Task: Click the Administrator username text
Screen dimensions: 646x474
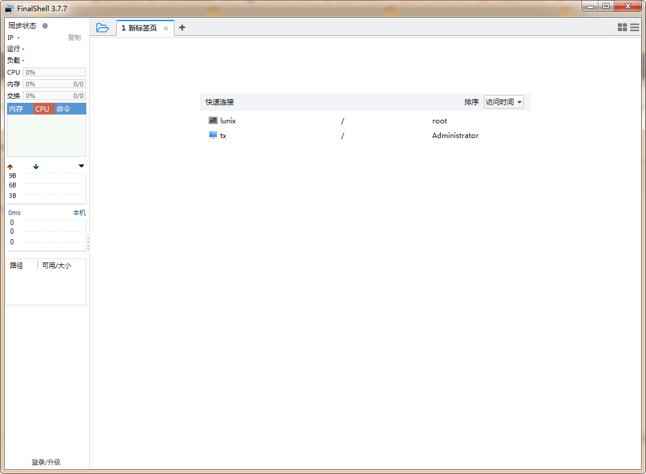Action: point(455,136)
